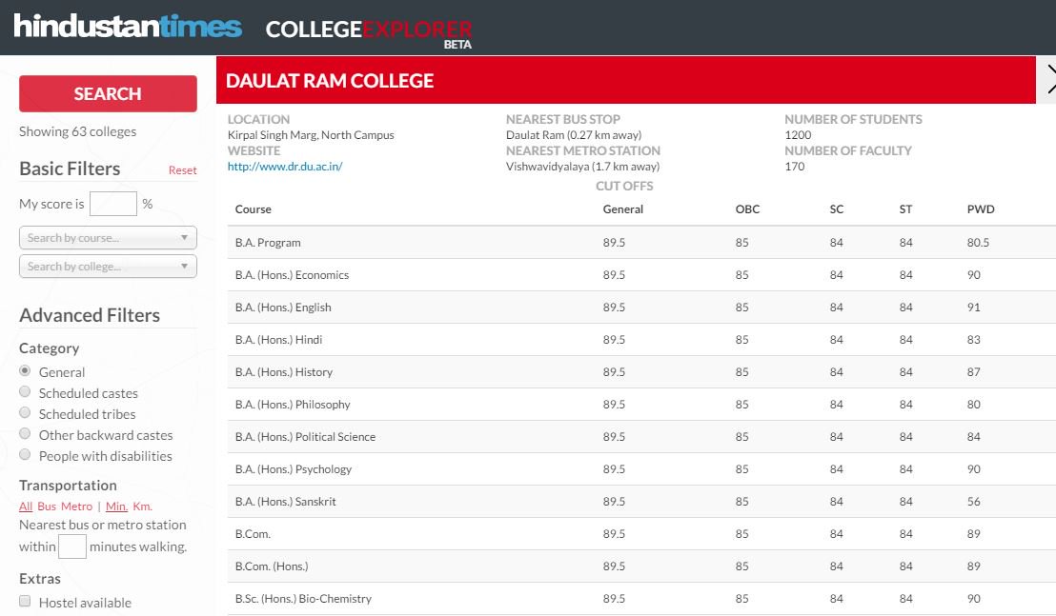Select the B.Com. course row
The width and height of the screenshot is (1056, 616).
click(641, 534)
